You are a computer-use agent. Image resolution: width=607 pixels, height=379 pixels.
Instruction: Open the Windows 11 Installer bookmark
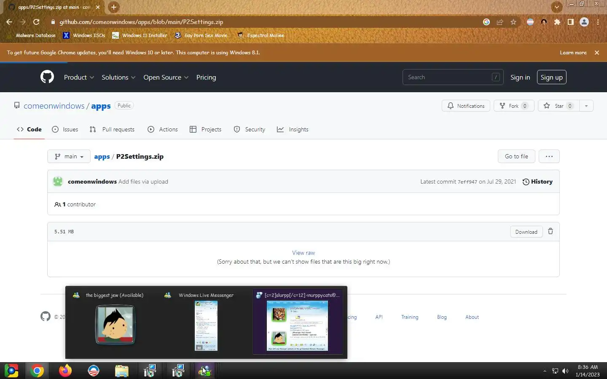[x=140, y=35]
